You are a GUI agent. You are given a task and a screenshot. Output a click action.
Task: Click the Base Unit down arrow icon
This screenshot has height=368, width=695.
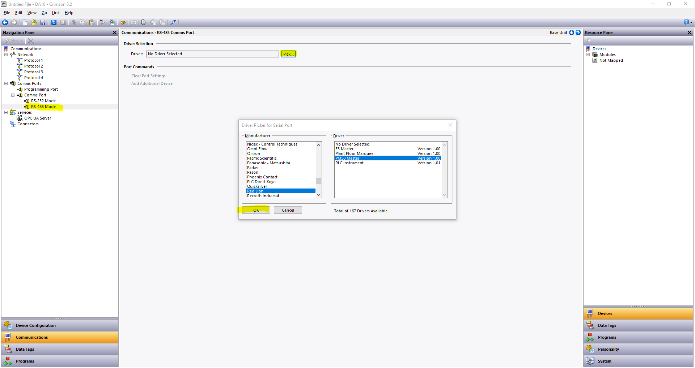572,33
